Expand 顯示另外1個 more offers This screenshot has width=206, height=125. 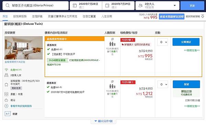click(x=103, y=121)
